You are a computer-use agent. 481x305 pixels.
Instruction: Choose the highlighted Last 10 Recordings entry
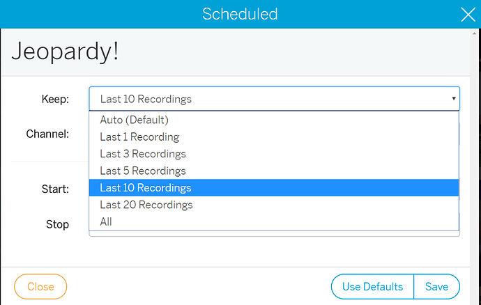274,187
